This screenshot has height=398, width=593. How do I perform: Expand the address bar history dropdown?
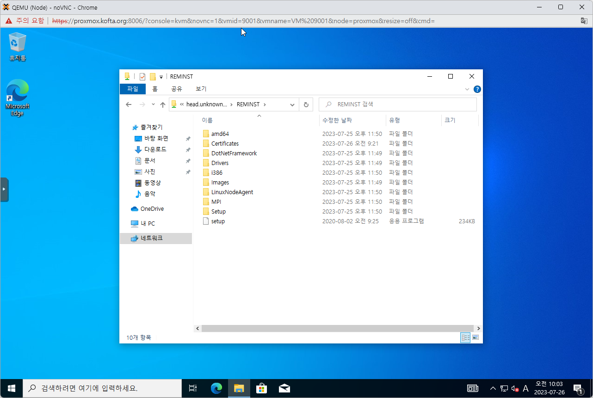pyautogui.click(x=292, y=104)
